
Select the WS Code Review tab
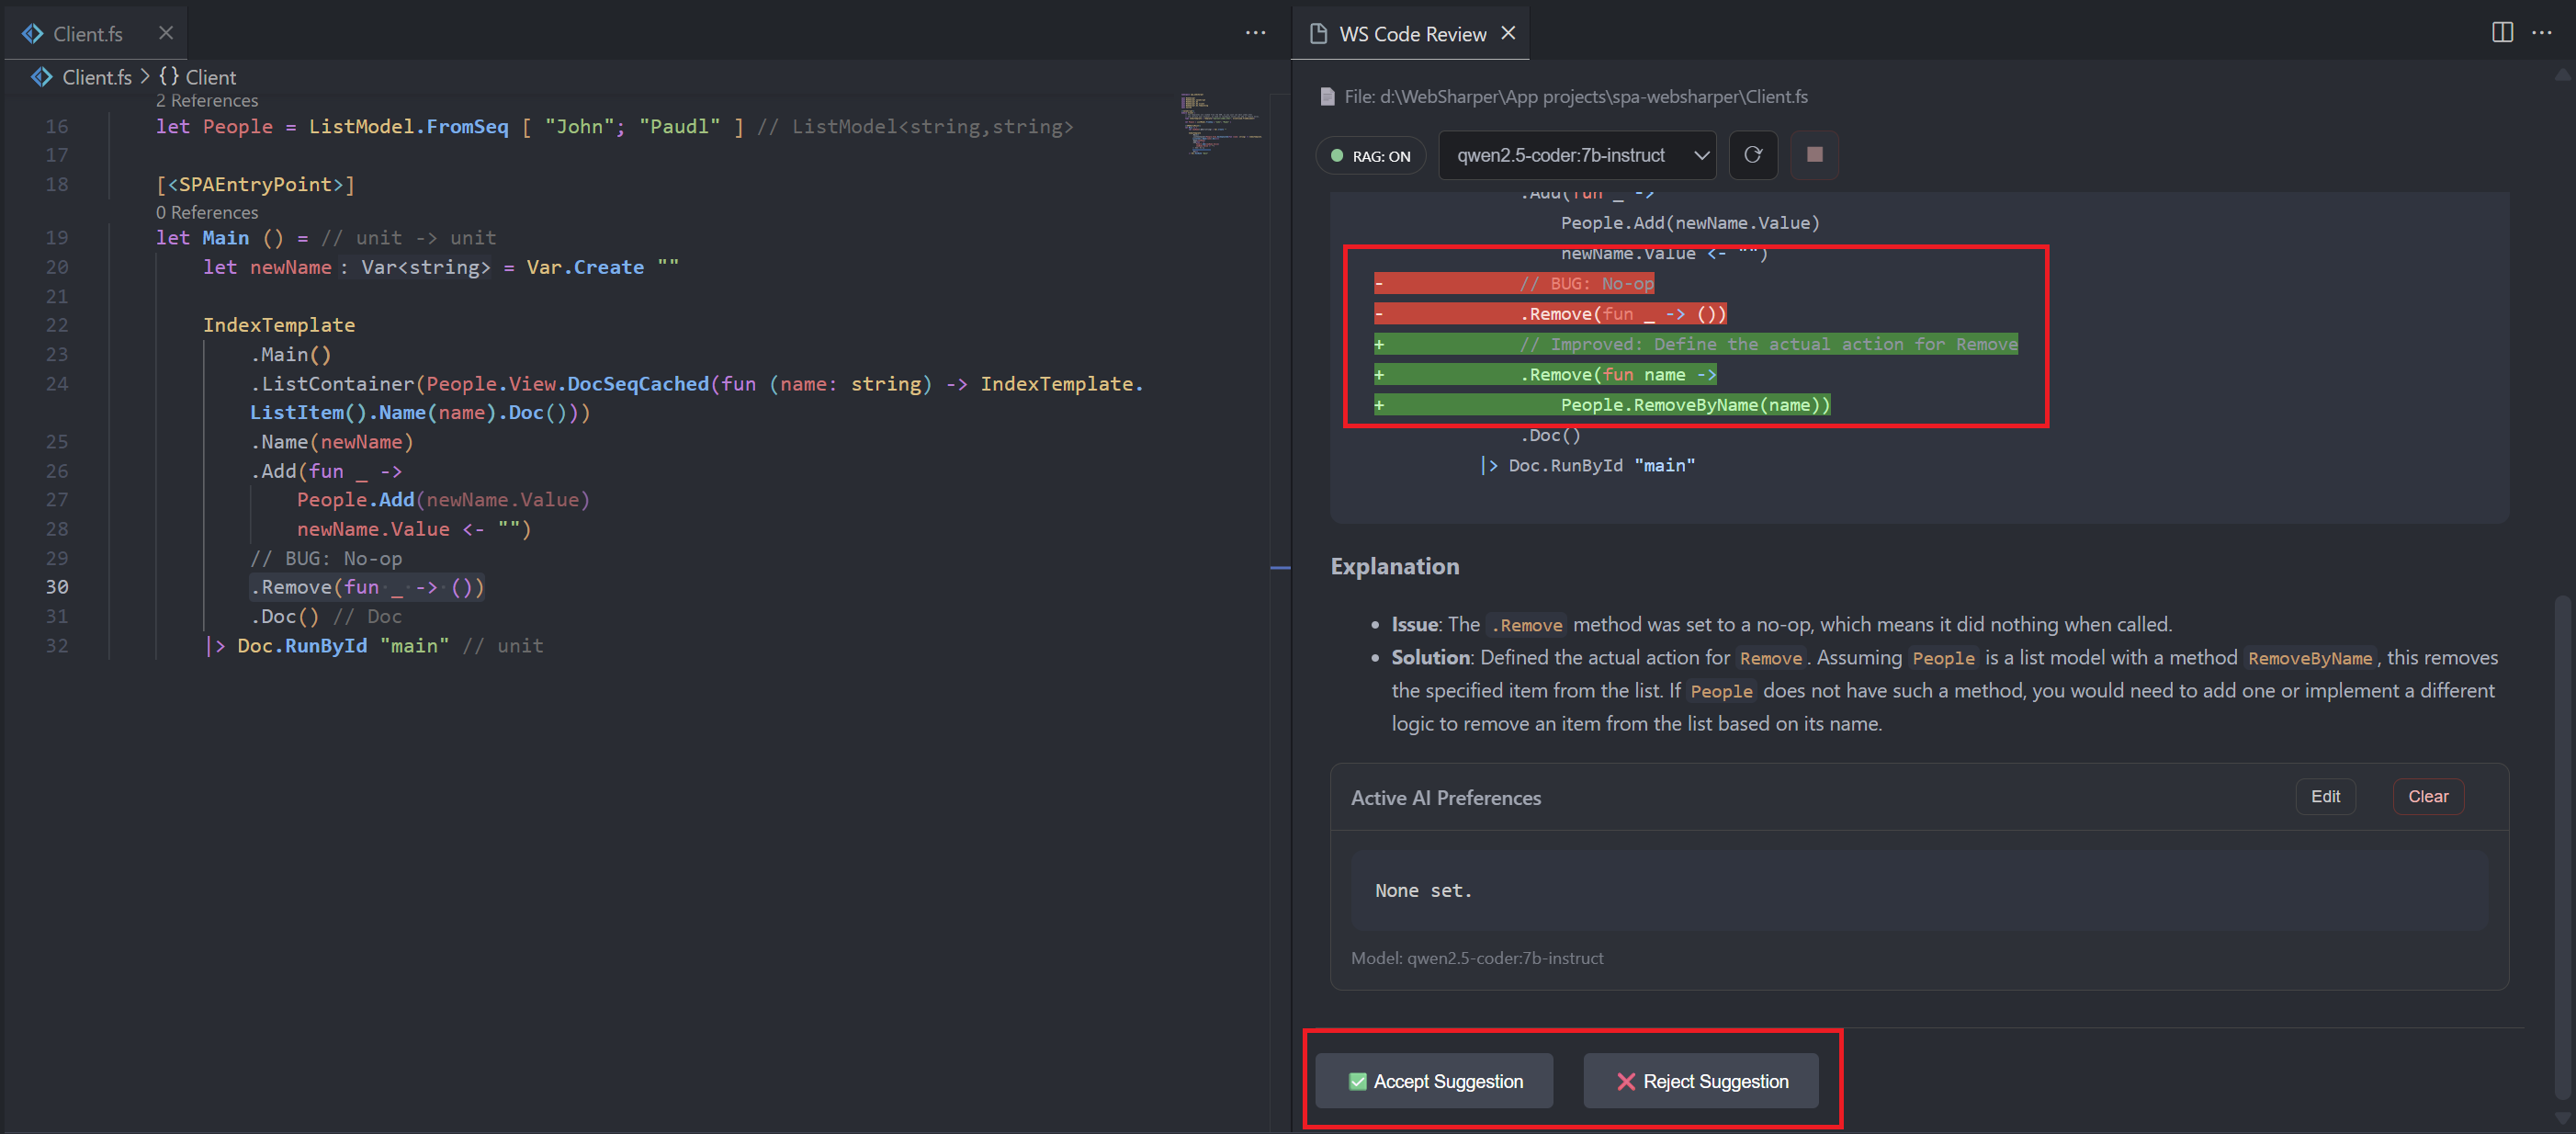click(x=1411, y=34)
